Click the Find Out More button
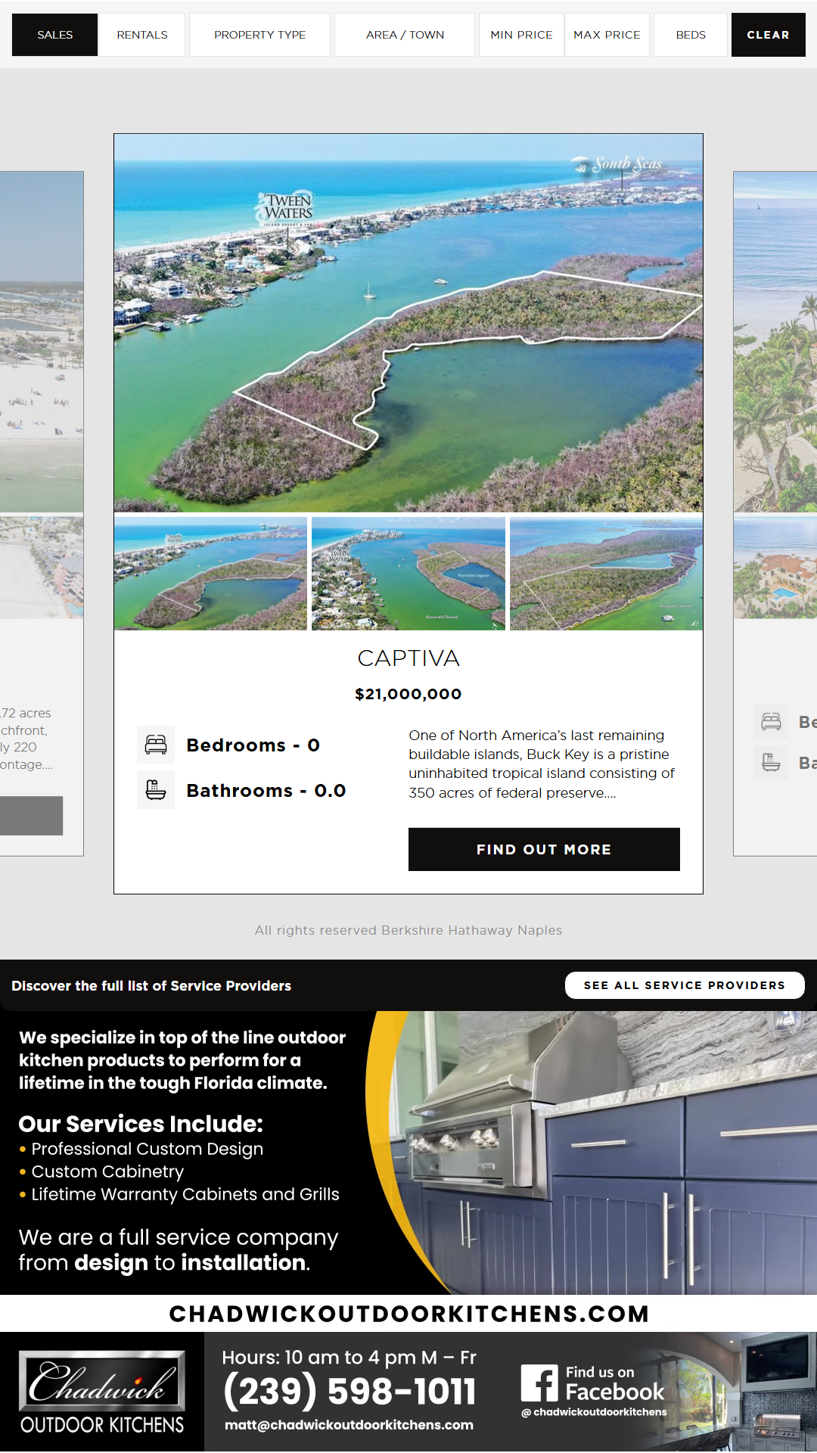The width and height of the screenshot is (817, 1453). (544, 849)
